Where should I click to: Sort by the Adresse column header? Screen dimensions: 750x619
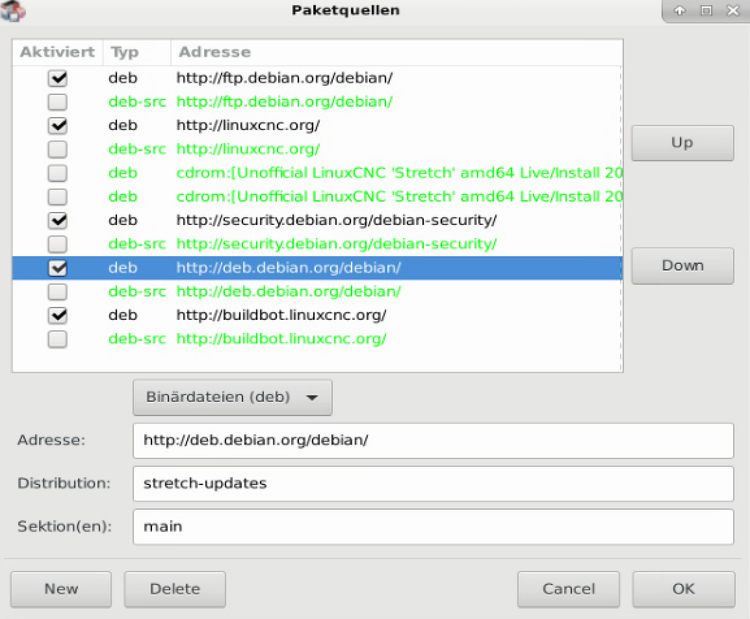coord(396,51)
